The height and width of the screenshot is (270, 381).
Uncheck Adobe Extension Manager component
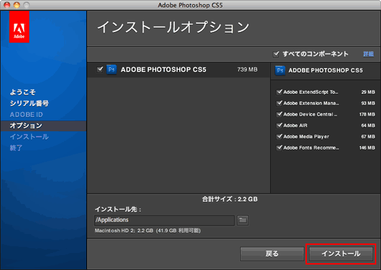coord(279,103)
